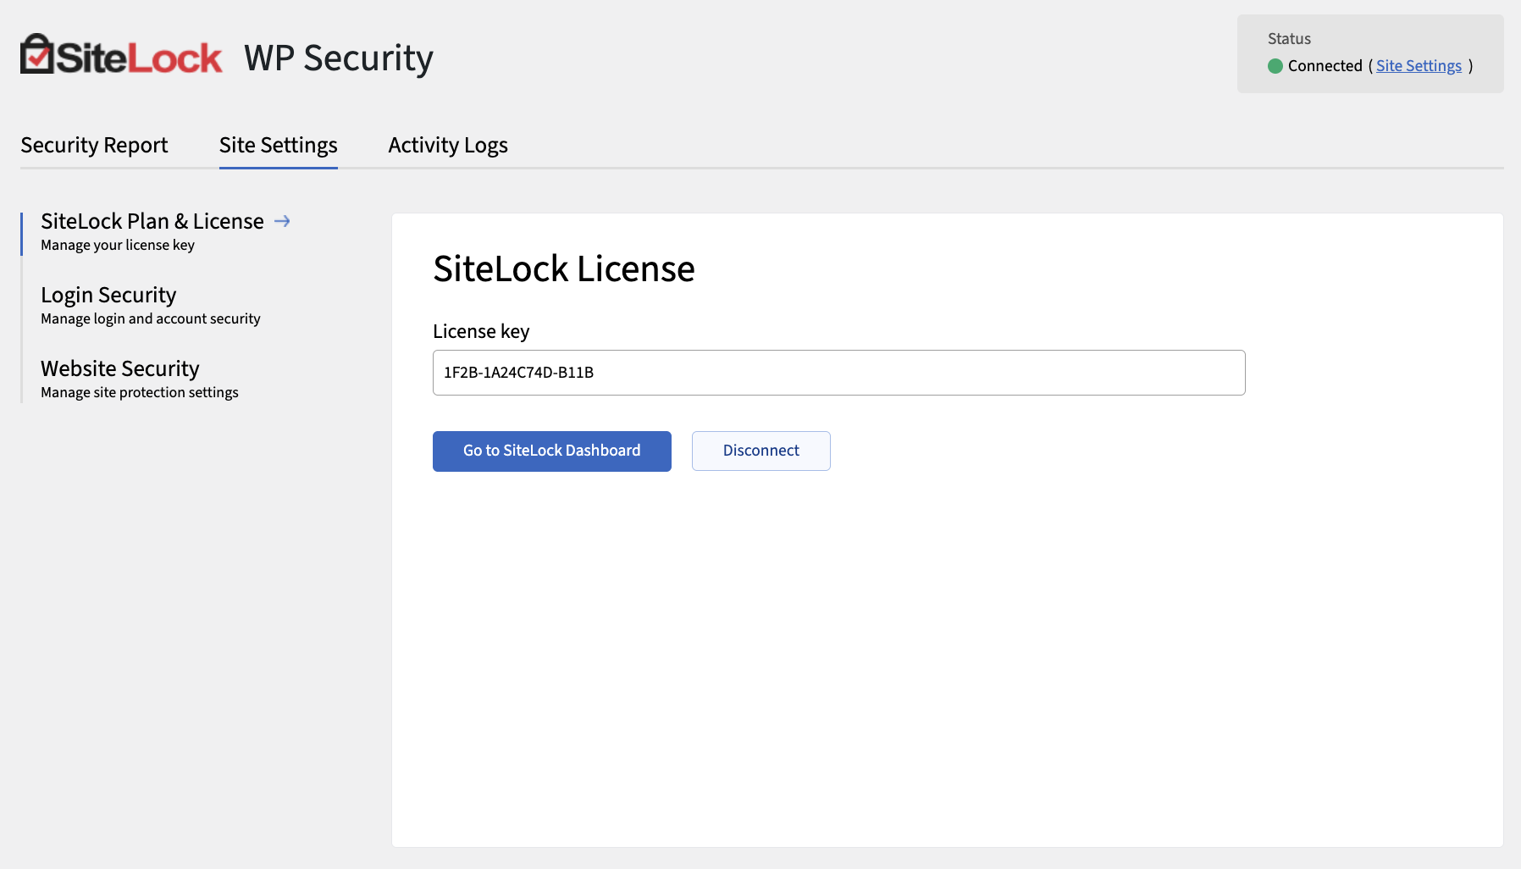Click the WP Security title text
The width and height of the screenshot is (1521, 869).
337,58
